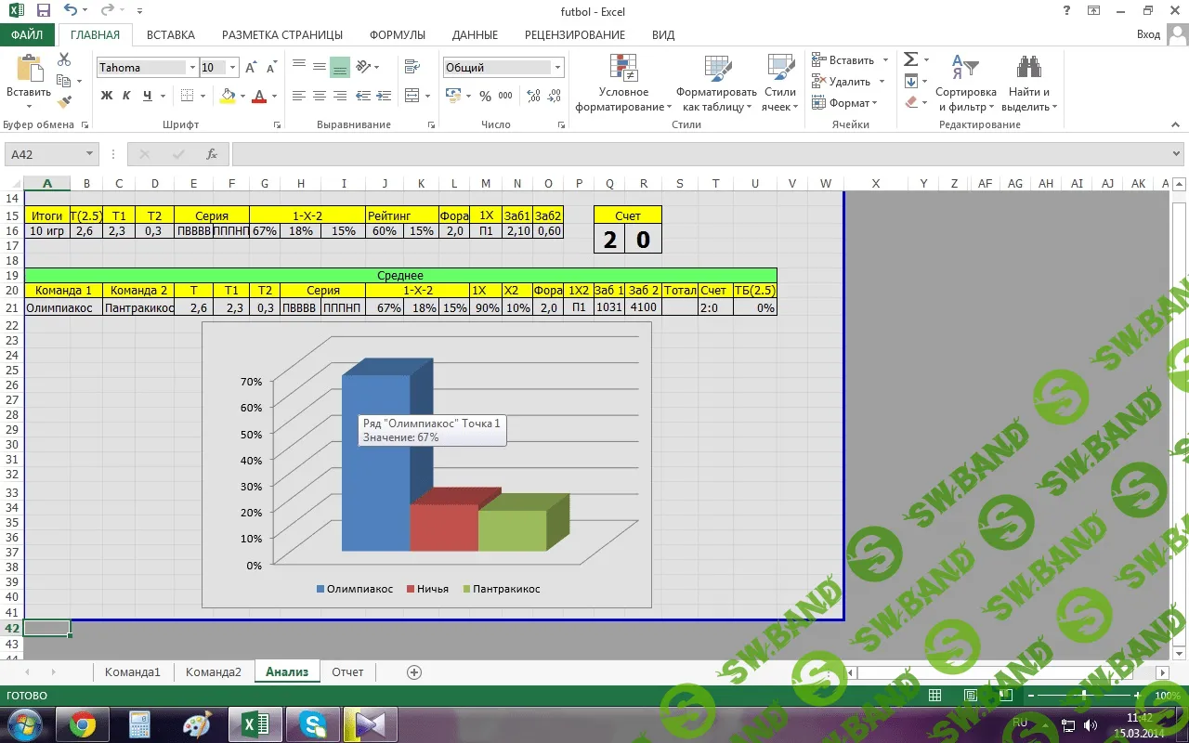Select the Format Painter brush icon
Viewport: 1189px width, 743px height.
(64, 102)
